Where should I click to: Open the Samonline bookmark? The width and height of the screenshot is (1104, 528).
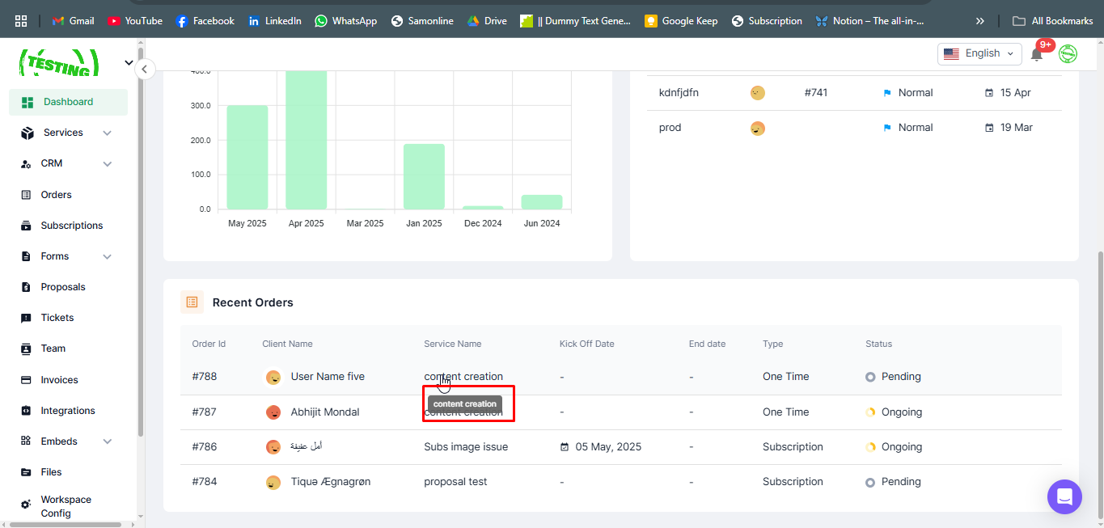pyautogui.click(x=422, y=21)
